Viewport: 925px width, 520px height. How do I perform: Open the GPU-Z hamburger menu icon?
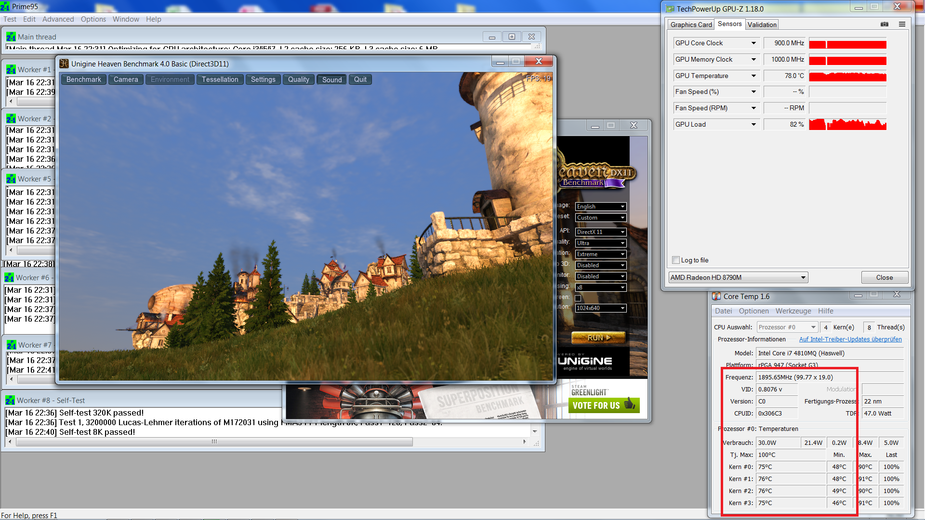click(902, 24)
